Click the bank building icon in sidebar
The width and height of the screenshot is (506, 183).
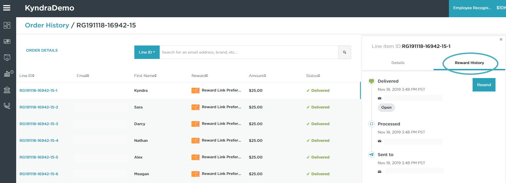7,90
